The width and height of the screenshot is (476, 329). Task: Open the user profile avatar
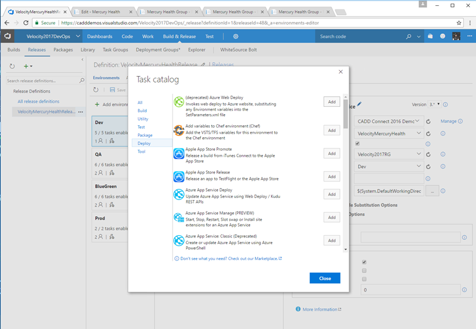(x=456, y=36)
